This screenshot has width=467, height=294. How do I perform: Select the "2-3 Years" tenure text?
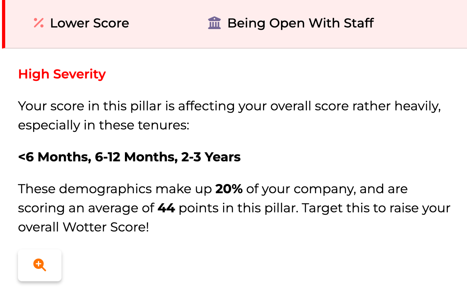211,157
